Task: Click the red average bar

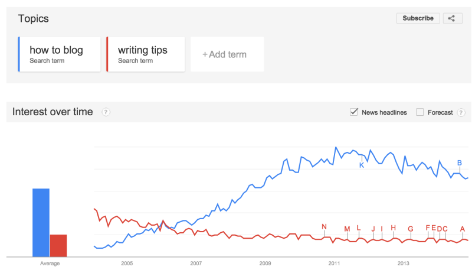Action: pos(58,246)
